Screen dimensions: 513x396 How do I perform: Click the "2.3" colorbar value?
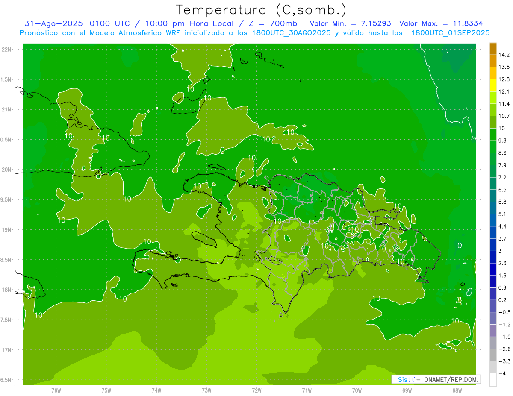502,263
